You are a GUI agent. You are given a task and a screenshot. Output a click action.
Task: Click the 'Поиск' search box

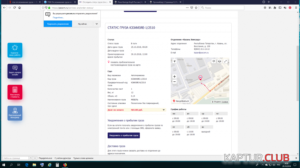pyautogui.click(x=222, y=8)
